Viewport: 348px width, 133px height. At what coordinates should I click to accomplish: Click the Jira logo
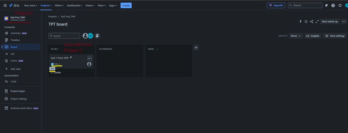pyautogui.click(x=14, y=6)
